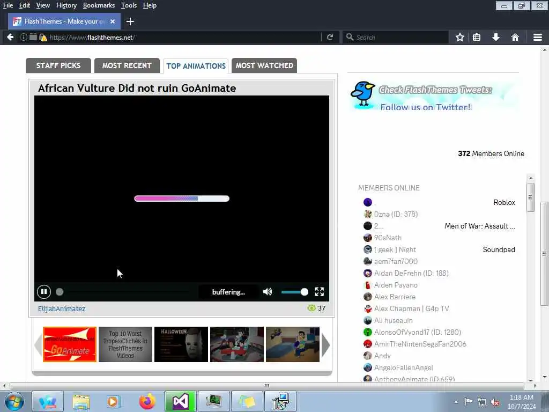The height and width of the screenshot is (412, 549).
Task: Reload the page with the refresh icon
Action: pyautogui.click(x=330, y=37)
